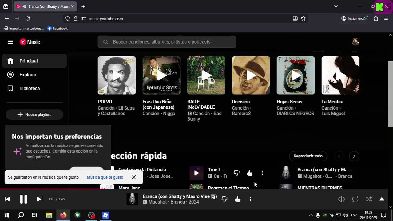Open the recent browsing Firefox View icon

click(x=6, y=6)
